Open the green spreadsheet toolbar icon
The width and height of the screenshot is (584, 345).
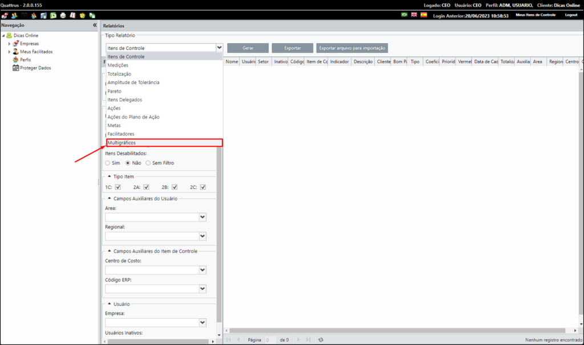click(x=53, y=15)
